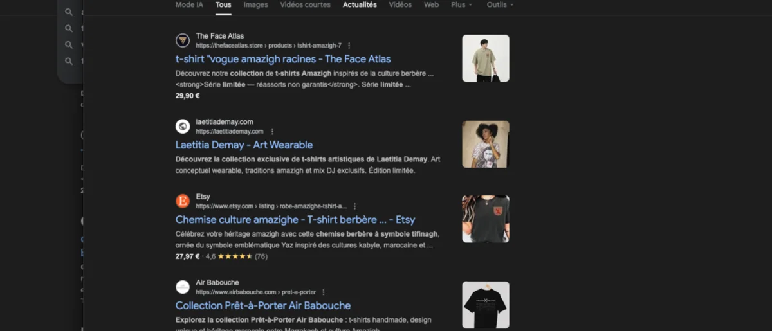The image size is (772, 331).
Task: Open Laetitia Demay - Art Wearable link
Action: pos(244,145)
